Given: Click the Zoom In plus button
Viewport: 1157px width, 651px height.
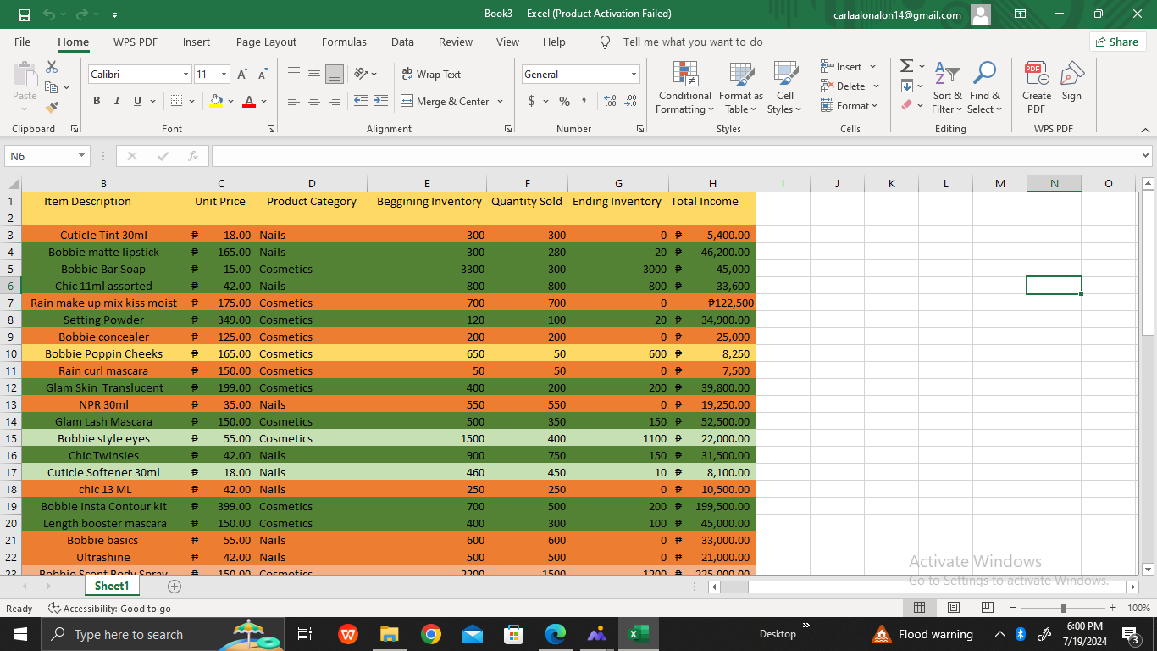Looking at the screenshot, I should point(1112,608).
